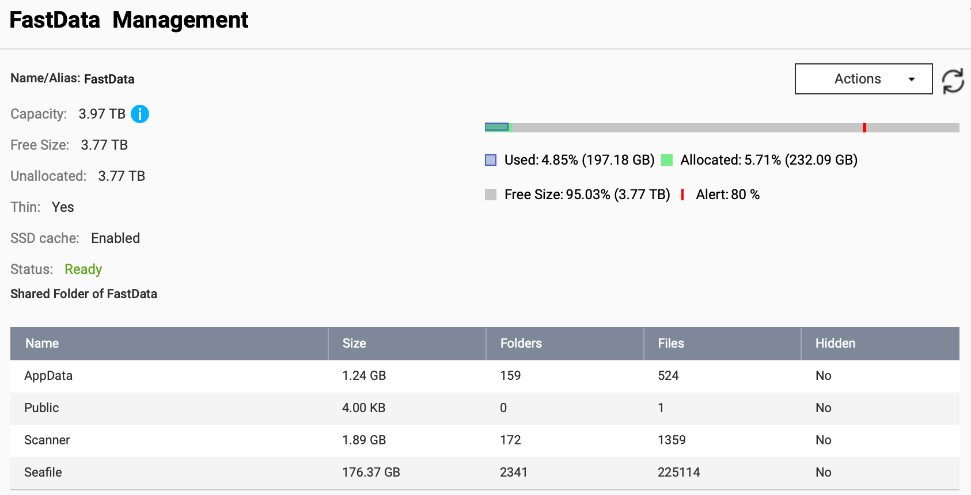Click the refresh icon next to Actions

(953, 81)
